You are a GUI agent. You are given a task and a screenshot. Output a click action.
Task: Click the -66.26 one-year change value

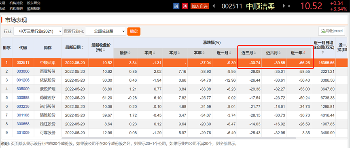[x=304, y=63]
